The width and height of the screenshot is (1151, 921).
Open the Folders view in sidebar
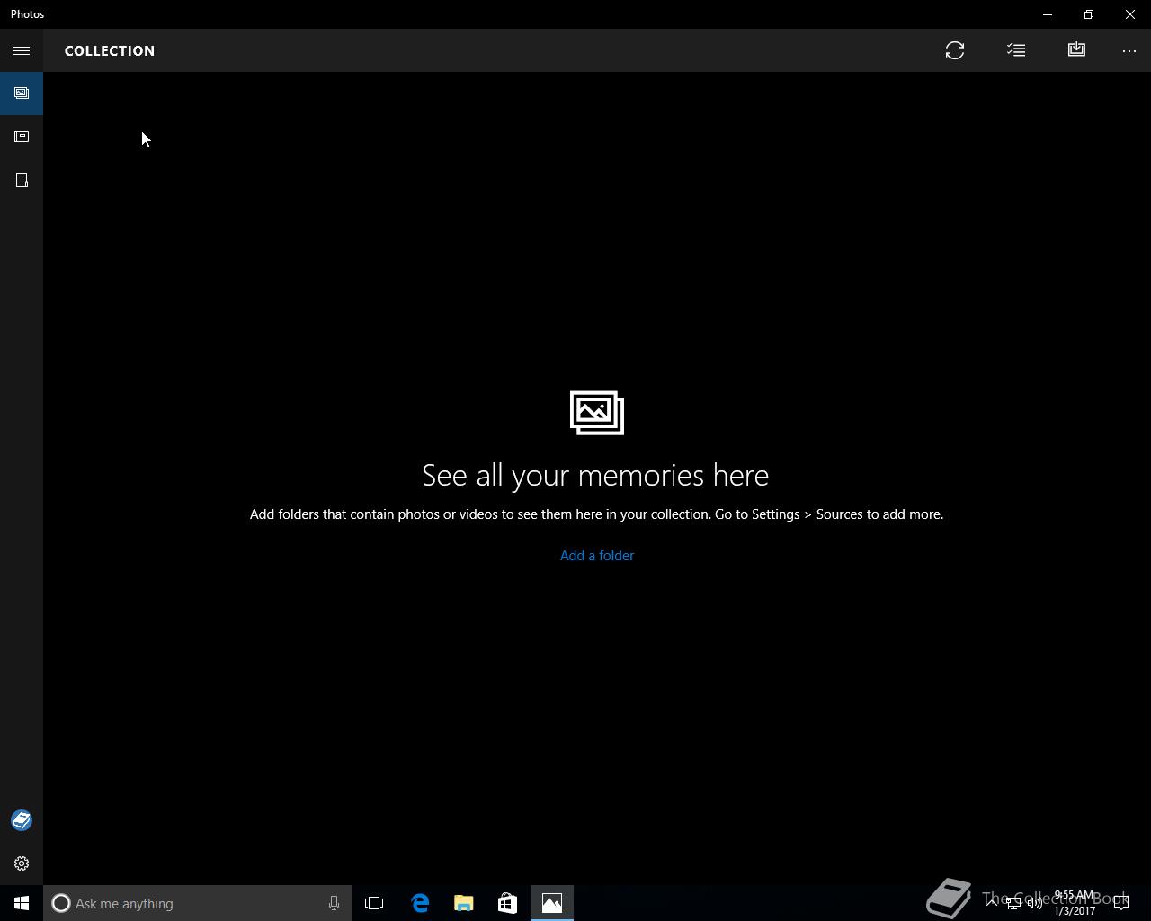[22, 180]
